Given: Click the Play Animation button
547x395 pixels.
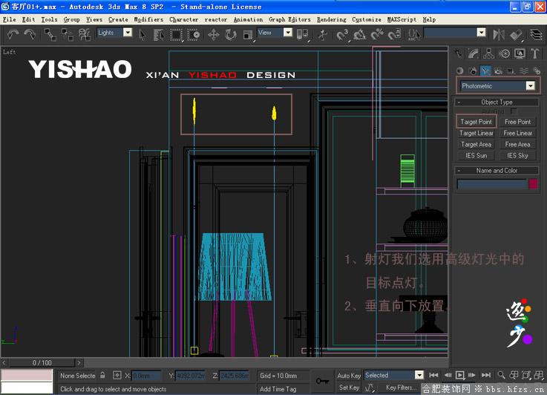Looking at the screenshot, I should pos(459,376).
